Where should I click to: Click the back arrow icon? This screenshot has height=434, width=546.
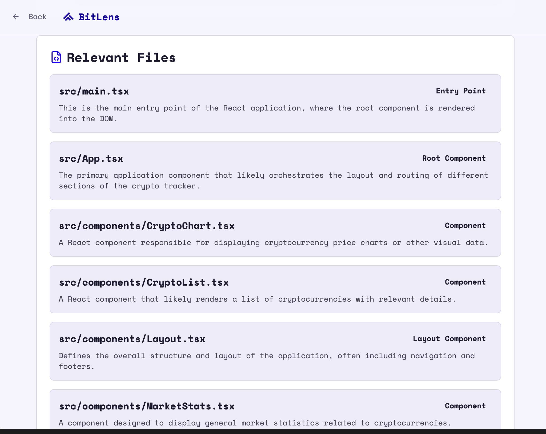coord(16,17)
